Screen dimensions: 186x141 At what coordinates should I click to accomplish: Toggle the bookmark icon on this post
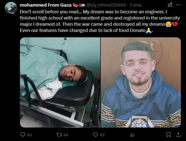[x=168, y=135]
